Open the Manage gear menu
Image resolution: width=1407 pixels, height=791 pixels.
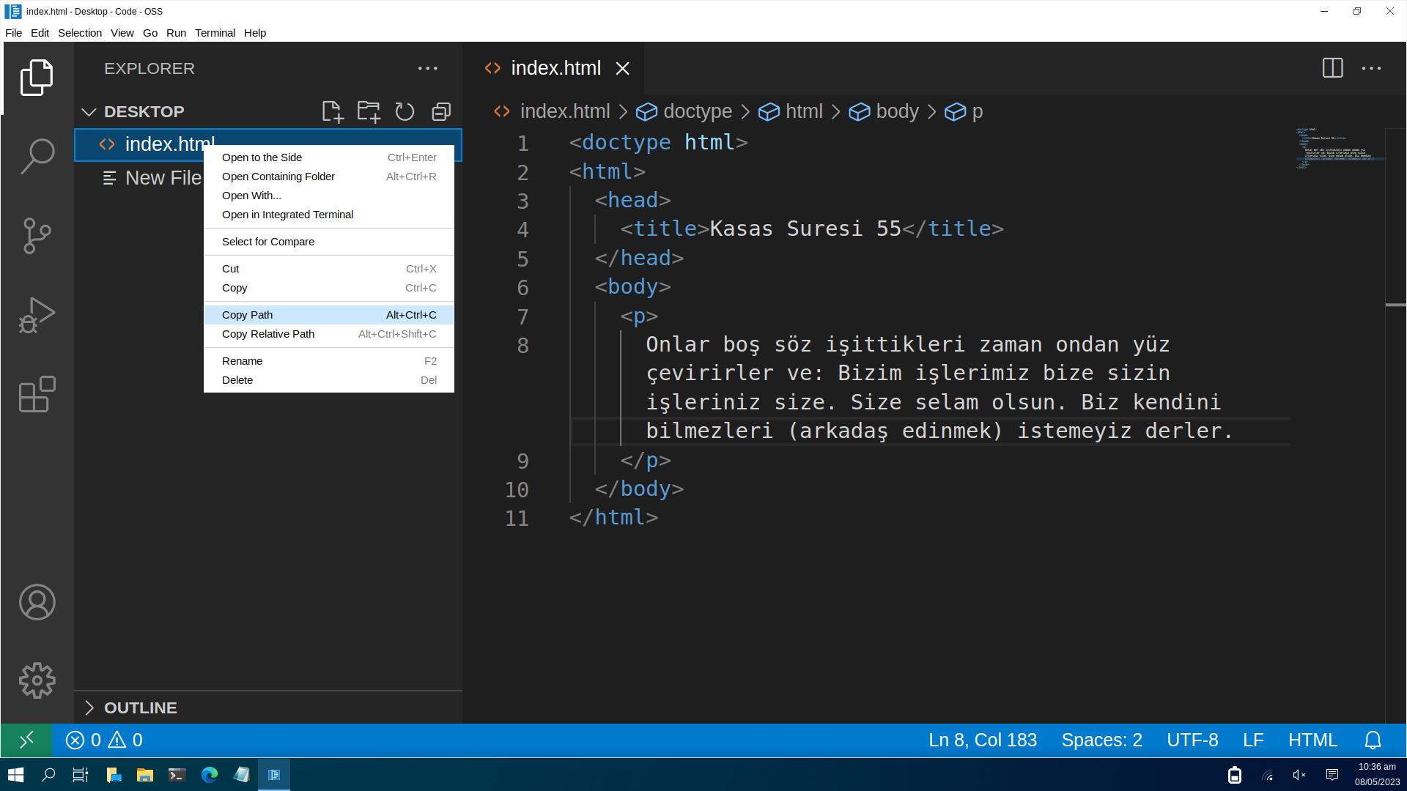tap(37, 680)
